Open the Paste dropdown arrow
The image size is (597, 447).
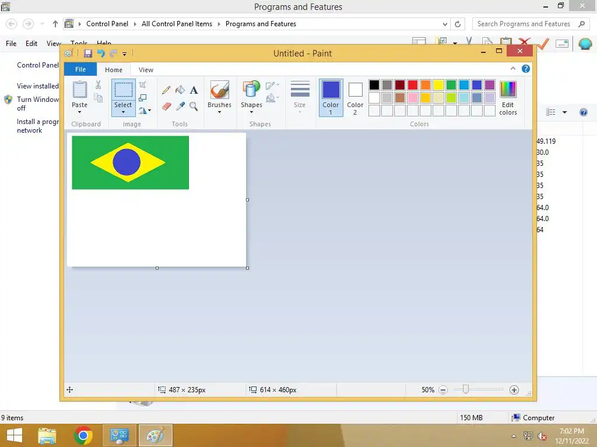[79, 112]
